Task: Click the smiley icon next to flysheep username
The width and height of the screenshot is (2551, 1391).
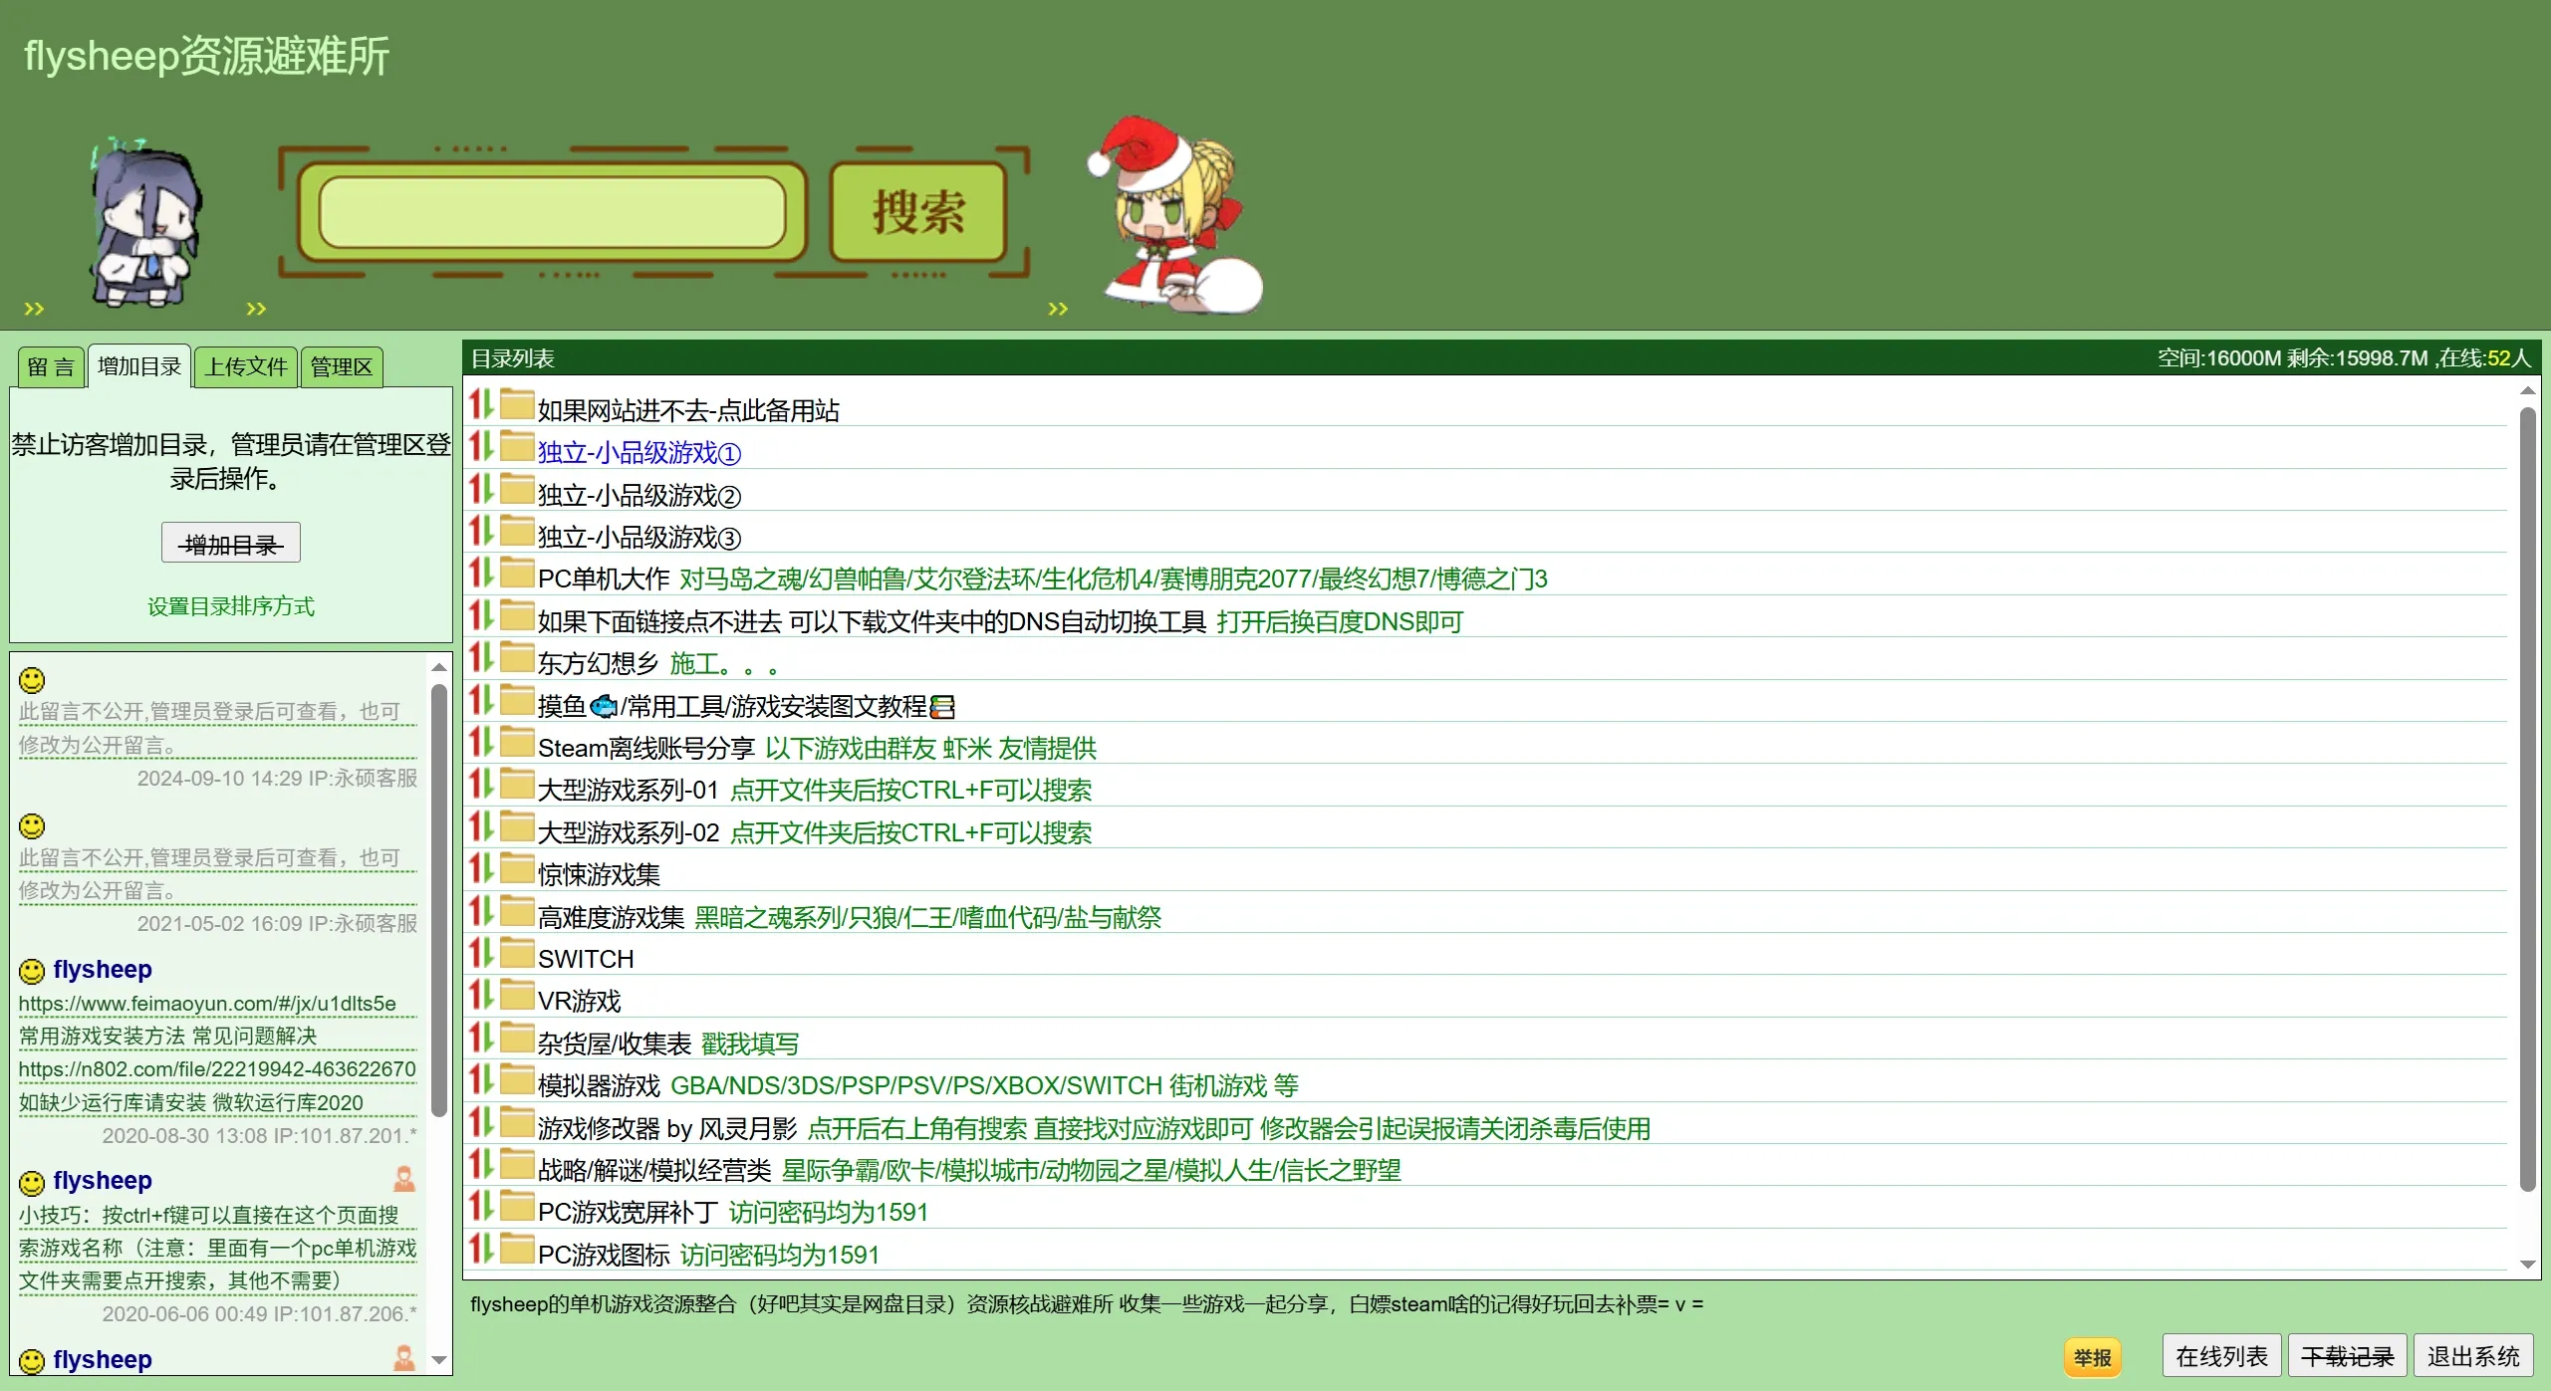Action: tap(31, 969)
